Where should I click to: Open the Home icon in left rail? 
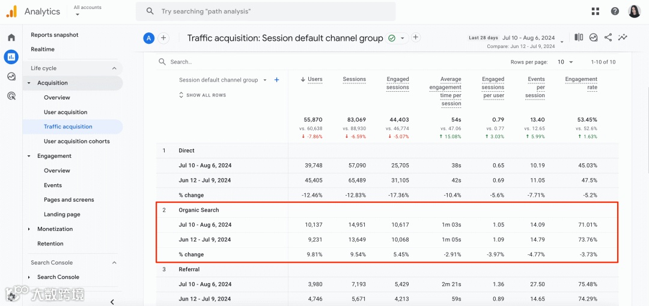click(11, 38)
